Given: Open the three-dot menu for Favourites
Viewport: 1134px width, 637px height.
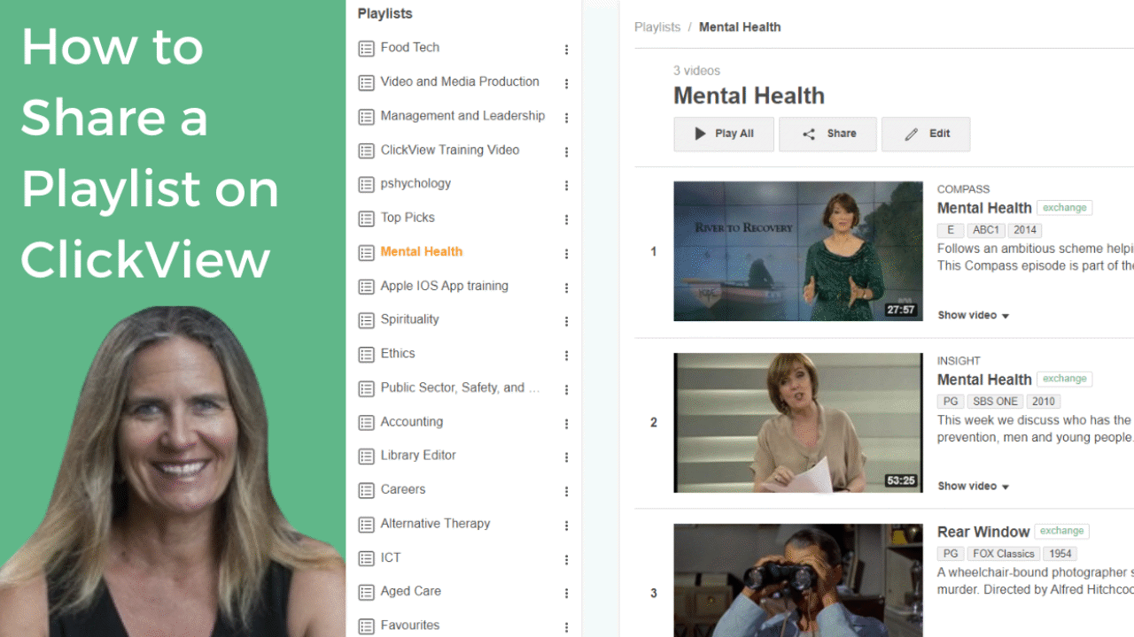Looking at the screenshot, I should (x=566, y=627).
